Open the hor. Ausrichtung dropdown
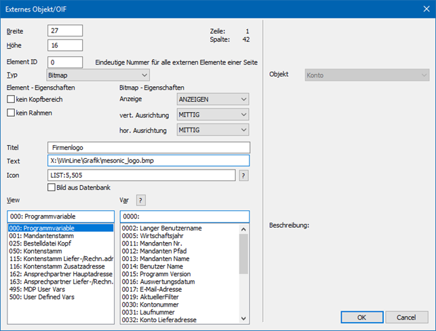This screenshot has height=331, width=436. pos(212,130)
